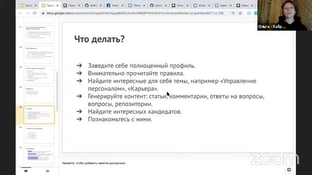This screenshot has height=175, width=312.
Task: Click the line 'Заведите себе полноценный профиль.'
Action: tap(142, 66)
